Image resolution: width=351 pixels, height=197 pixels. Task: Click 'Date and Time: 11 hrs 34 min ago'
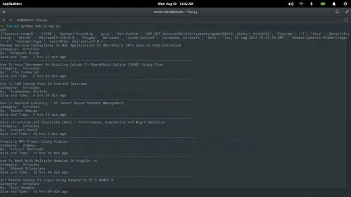point(34,153)
